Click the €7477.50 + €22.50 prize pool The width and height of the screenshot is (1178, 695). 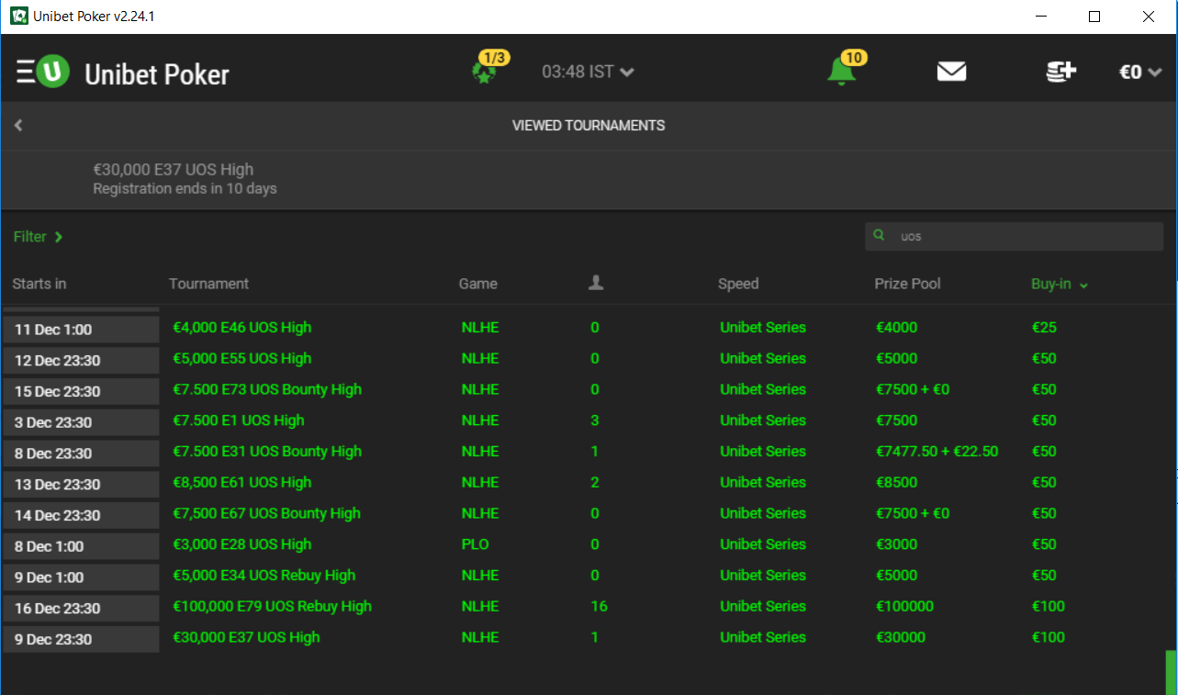(x=937, y=452)
